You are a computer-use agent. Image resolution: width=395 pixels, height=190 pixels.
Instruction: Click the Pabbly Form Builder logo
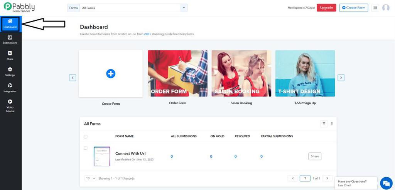(19, 7)
